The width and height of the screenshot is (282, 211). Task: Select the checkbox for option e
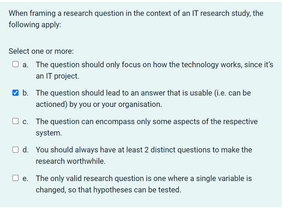(x=15, y=178)
